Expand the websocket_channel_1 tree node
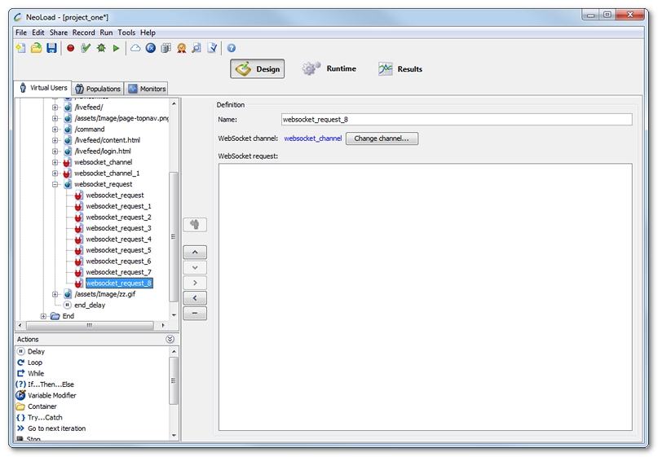Viewport: 658px width, 457px height. 55,174
